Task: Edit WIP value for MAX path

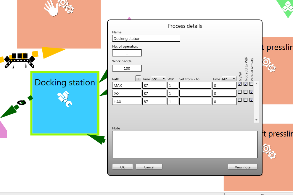Action: pos(173,85)
